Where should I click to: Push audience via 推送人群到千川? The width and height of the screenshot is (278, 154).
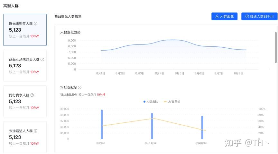[x=259, y=16]
